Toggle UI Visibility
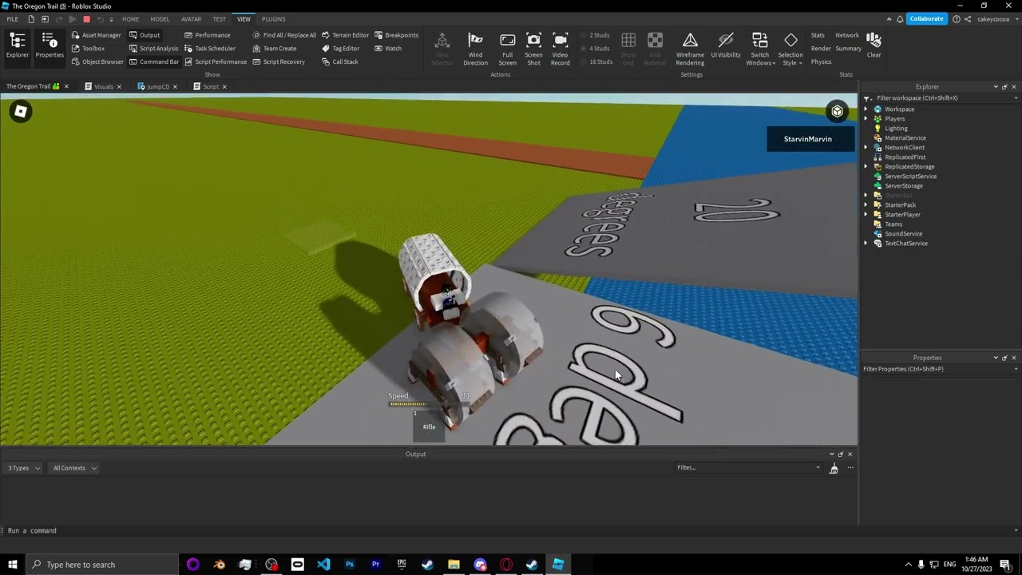The height and width of the screenshot is (575, 1022). [x=725, y=46]
